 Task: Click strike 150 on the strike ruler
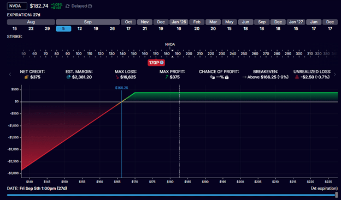pos(134,53)
